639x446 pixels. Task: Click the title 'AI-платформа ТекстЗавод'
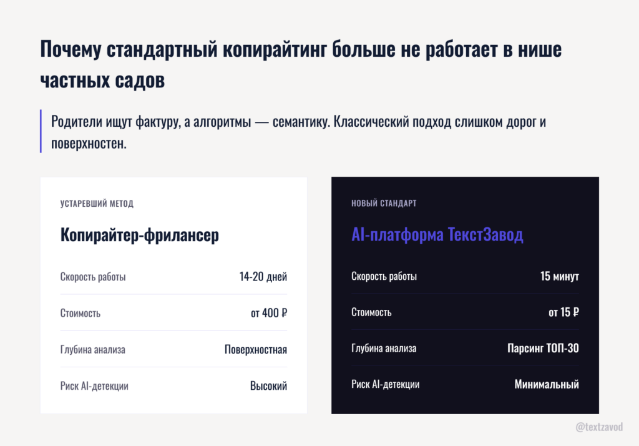tap(437, 235)
